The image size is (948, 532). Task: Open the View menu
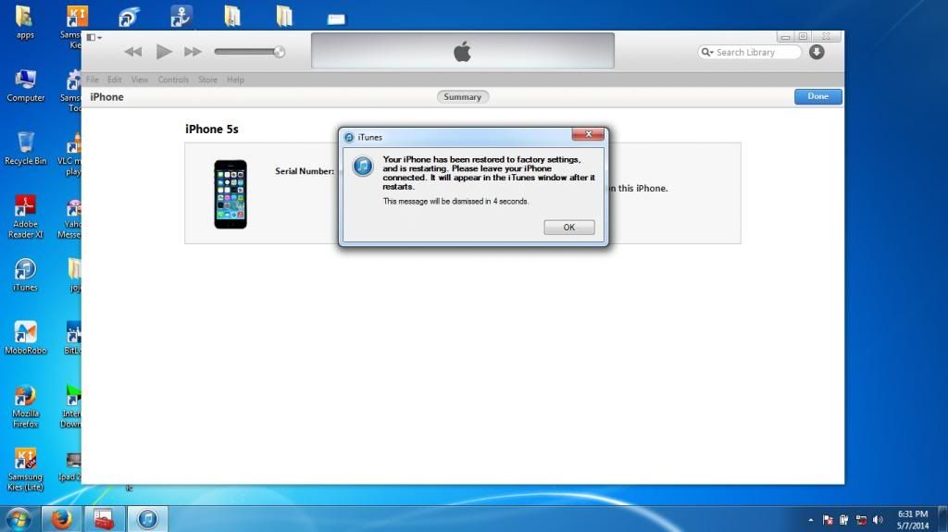point(140,80)
